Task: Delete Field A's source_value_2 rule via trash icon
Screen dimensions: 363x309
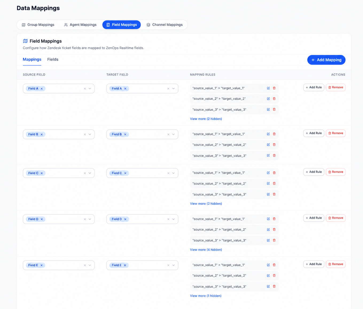Action: click(274, 99)
